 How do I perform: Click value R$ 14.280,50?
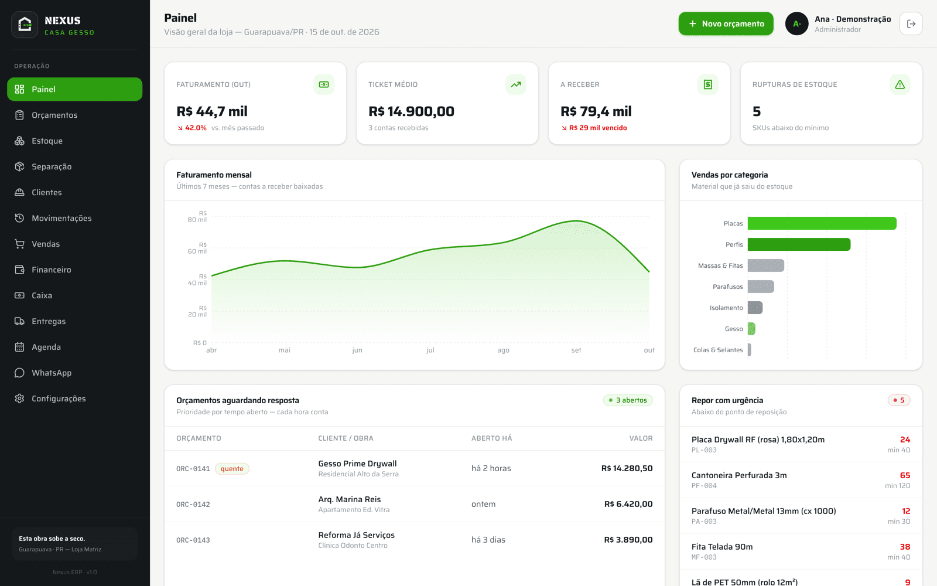(627, 468)
